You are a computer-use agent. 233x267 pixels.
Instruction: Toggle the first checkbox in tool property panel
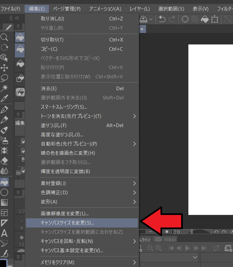click(x=23, y=141)
